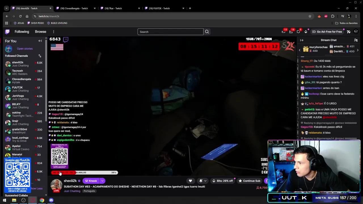Open a new browser tab
Screen dimensions: 363x204
pos(190,8)
